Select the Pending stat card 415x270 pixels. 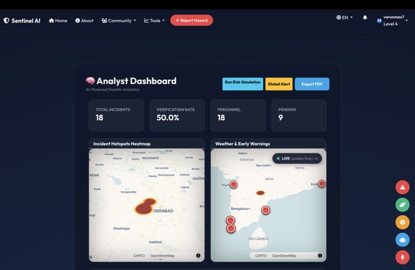(299, 116)
